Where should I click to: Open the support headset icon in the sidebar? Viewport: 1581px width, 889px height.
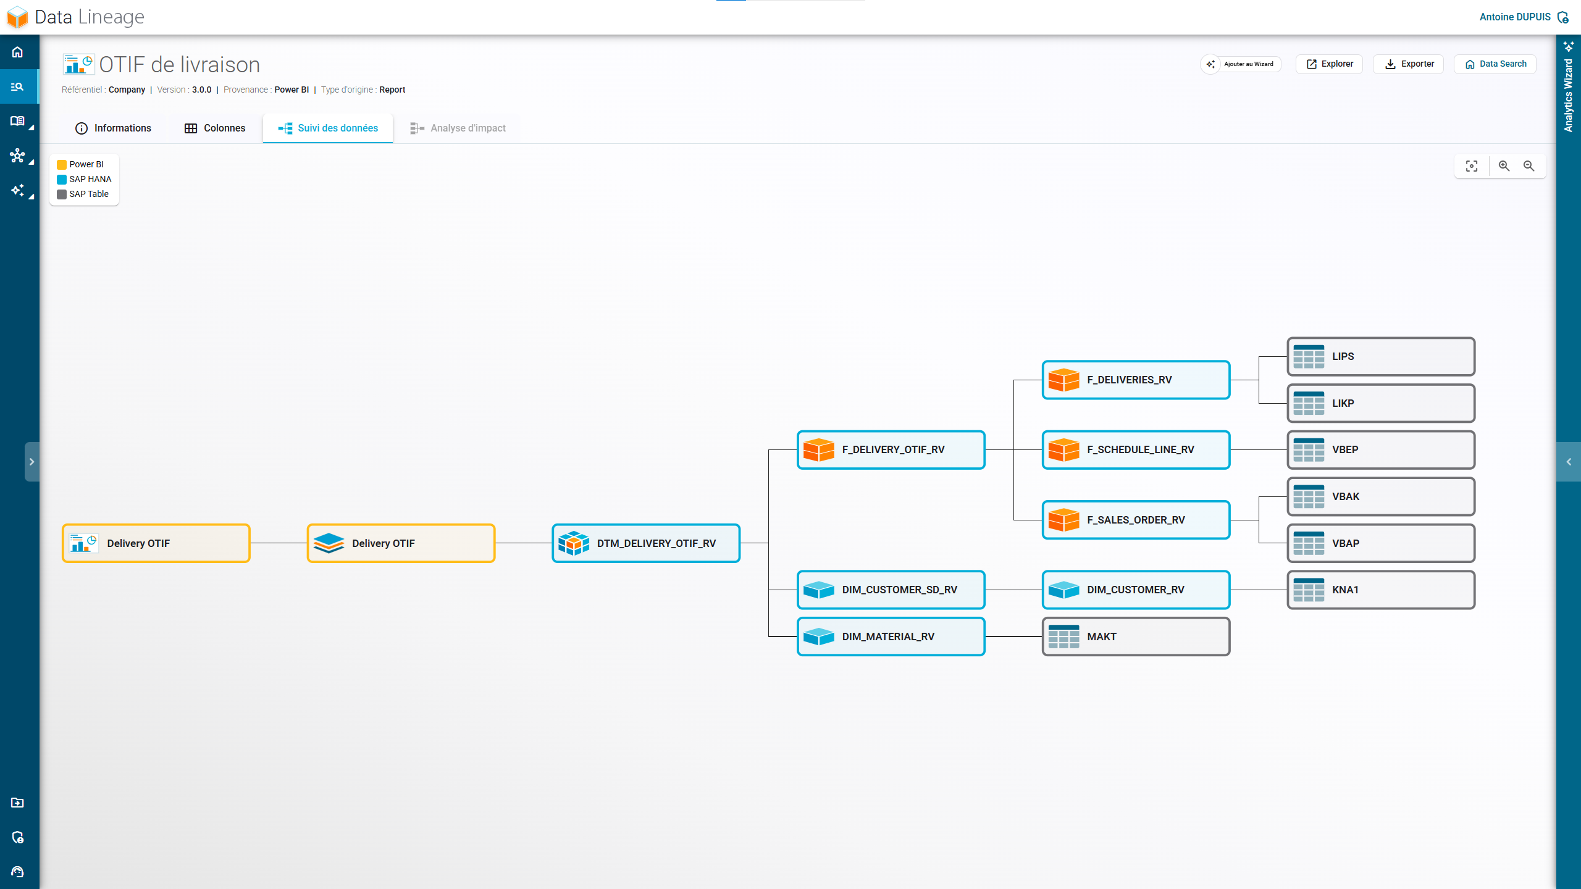point(17,872)
